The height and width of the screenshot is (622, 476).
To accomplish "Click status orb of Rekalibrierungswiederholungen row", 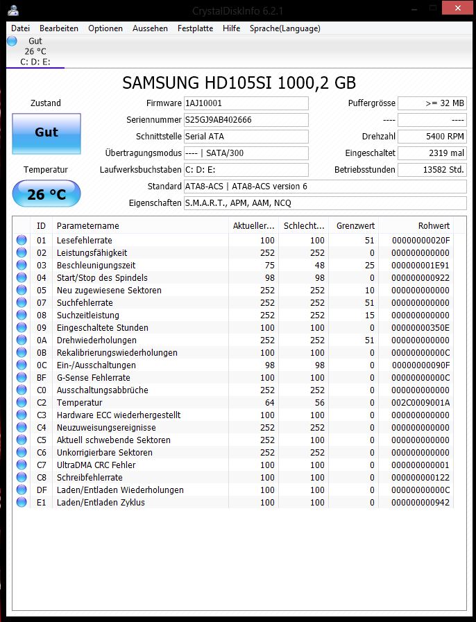I will tap(22, 353).
